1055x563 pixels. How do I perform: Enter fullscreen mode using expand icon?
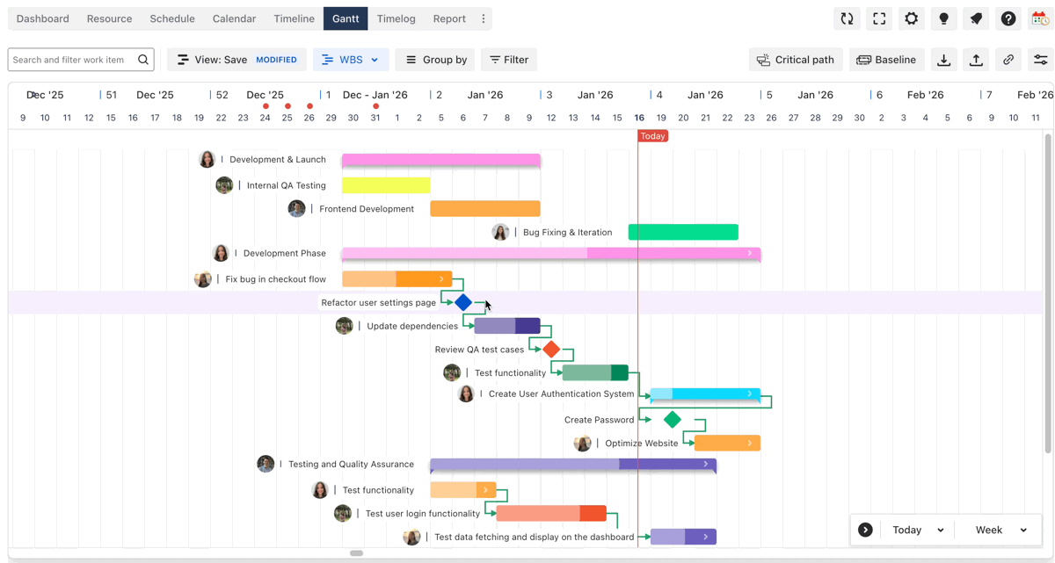[x=879, y=18]
